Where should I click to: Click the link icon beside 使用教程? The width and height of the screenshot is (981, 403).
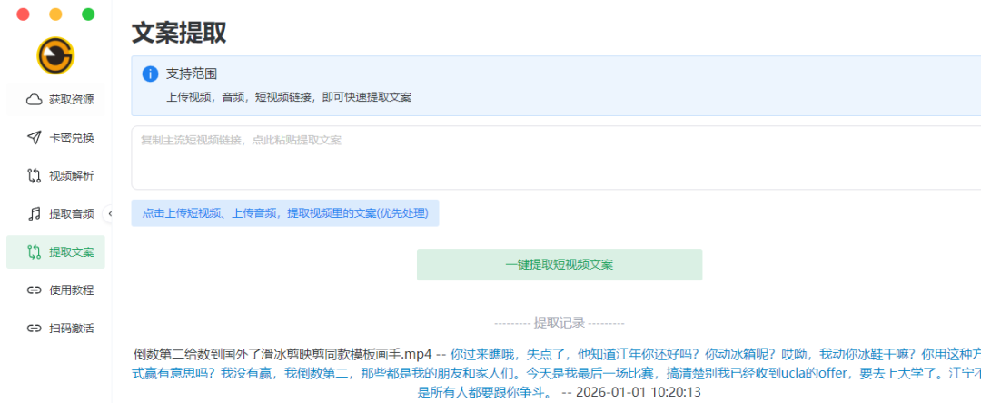[35, 290]
